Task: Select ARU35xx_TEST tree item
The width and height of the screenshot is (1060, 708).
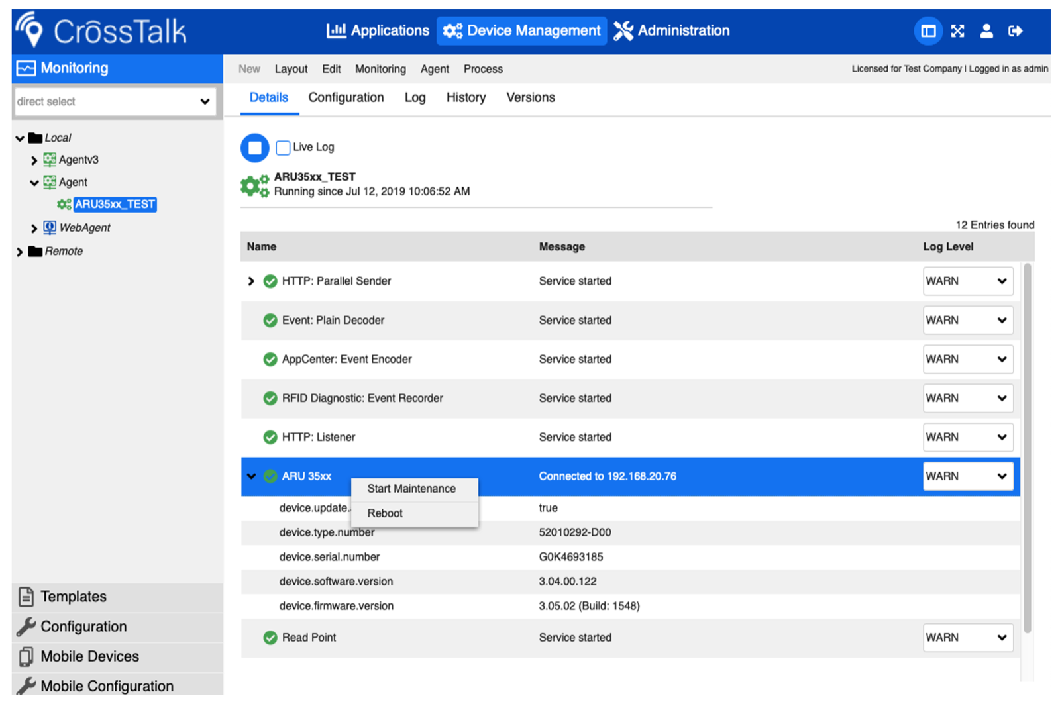Action: point(115,204)
